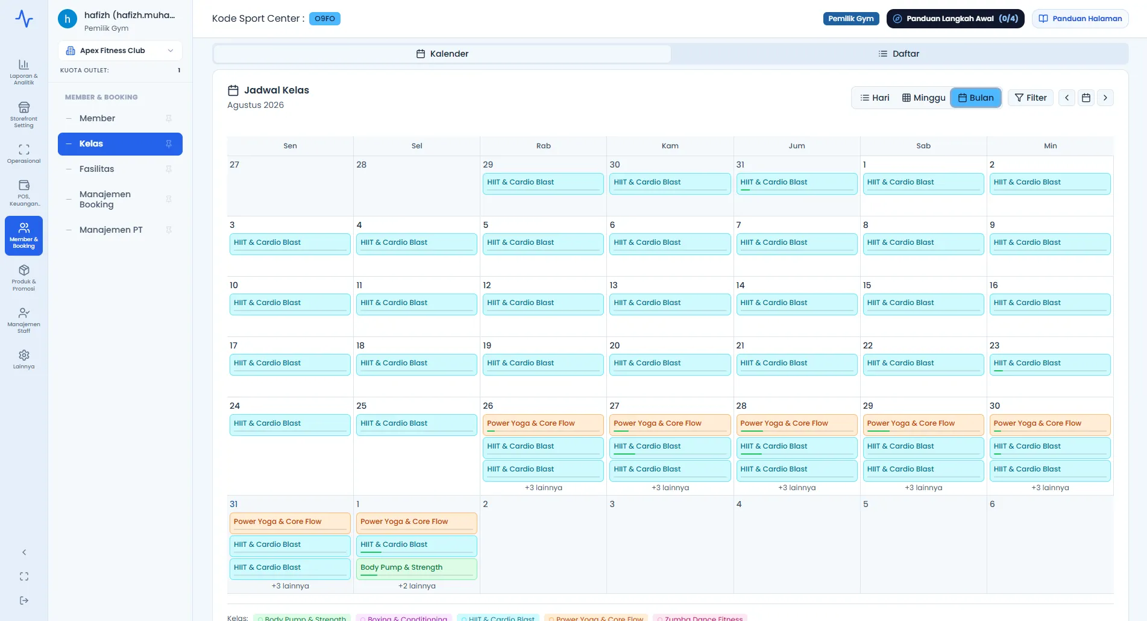
Task: Expand '+3 lainnya' on August 26
Action: click(544, 488)
